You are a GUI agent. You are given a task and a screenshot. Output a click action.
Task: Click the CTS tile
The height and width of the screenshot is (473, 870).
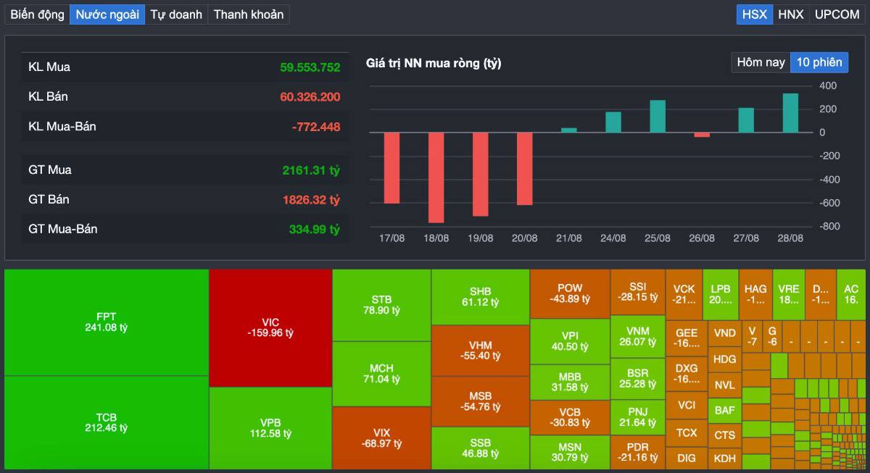pyautogui.click(x=724, y=435)
